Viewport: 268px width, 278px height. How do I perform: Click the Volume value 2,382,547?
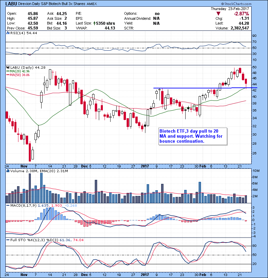pyautogui.click(x=240, y=28)
